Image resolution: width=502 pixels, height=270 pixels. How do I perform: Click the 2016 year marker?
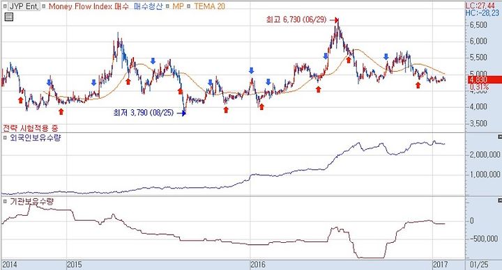pos(258,265)
